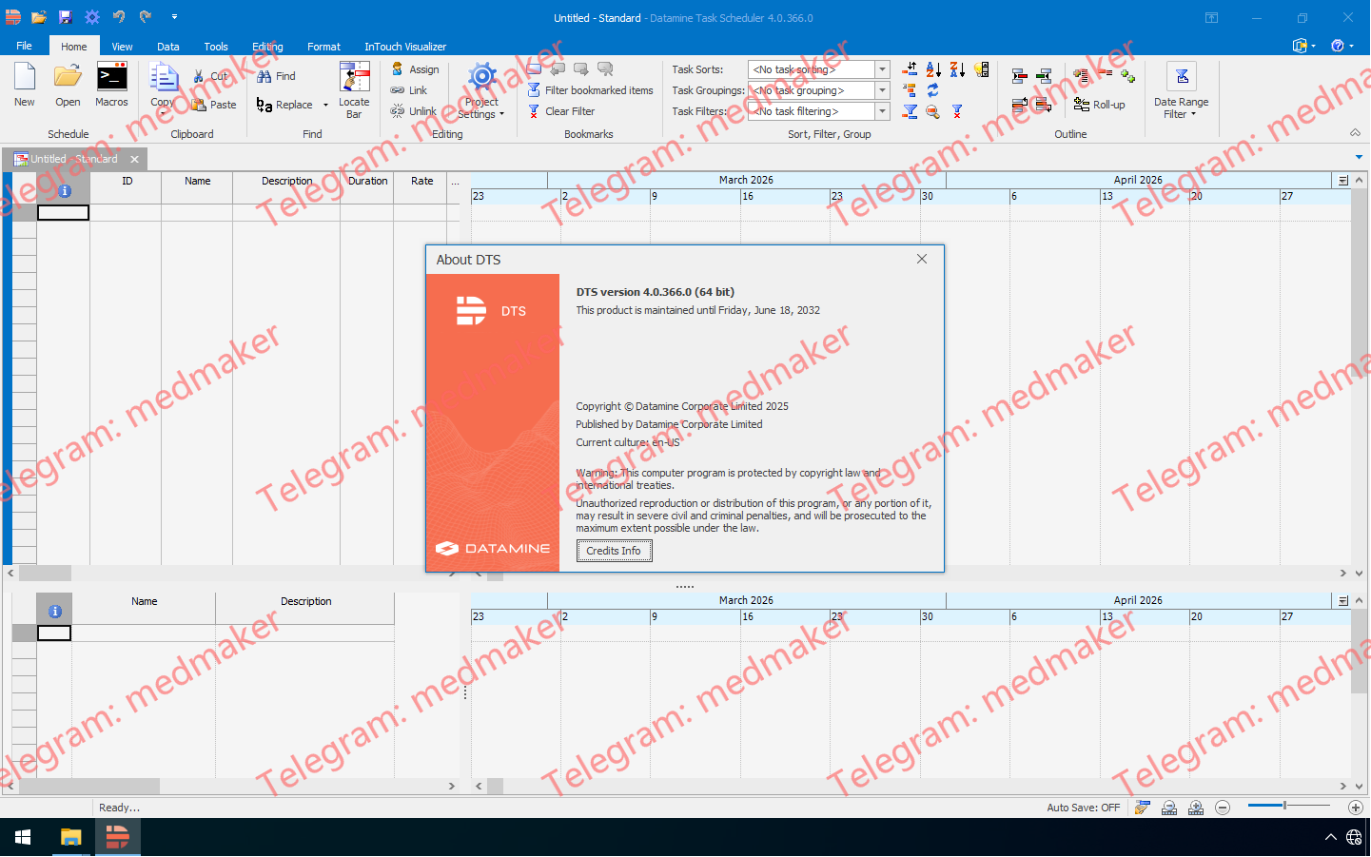Open File Explorer from the taskbar
This screenshot has height=857, width=1371.
point(70,837)
